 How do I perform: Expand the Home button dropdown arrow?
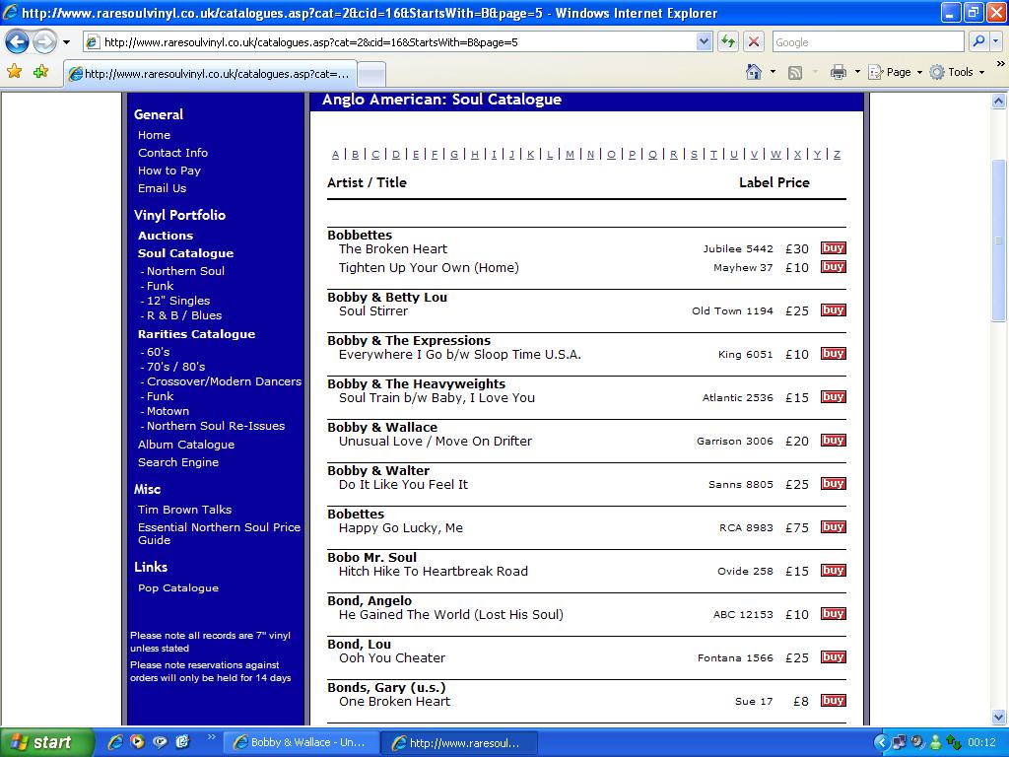(773, 72)
